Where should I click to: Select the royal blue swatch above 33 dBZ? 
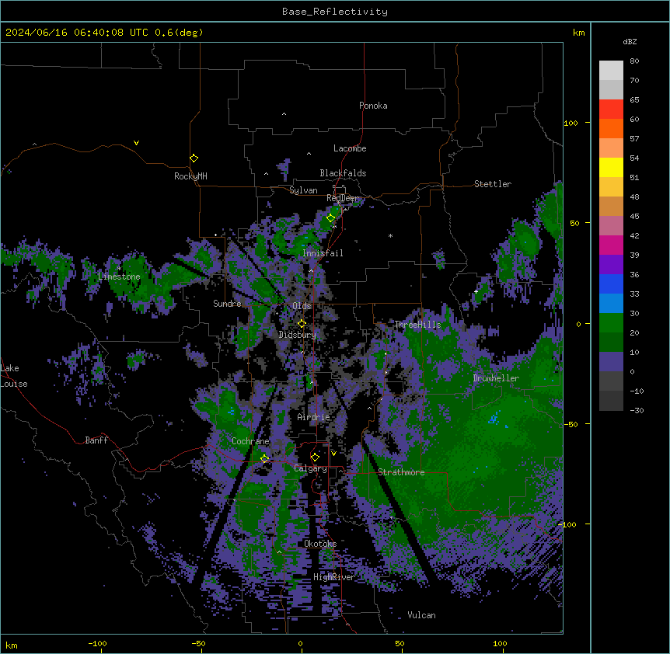pyautogui.click(x=611, y=284)
